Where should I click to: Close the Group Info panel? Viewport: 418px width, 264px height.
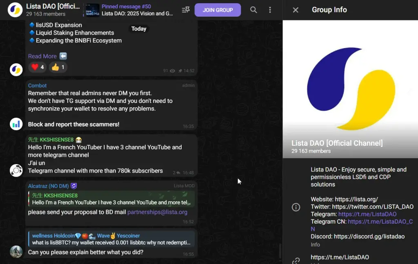[x=296, y=10]
